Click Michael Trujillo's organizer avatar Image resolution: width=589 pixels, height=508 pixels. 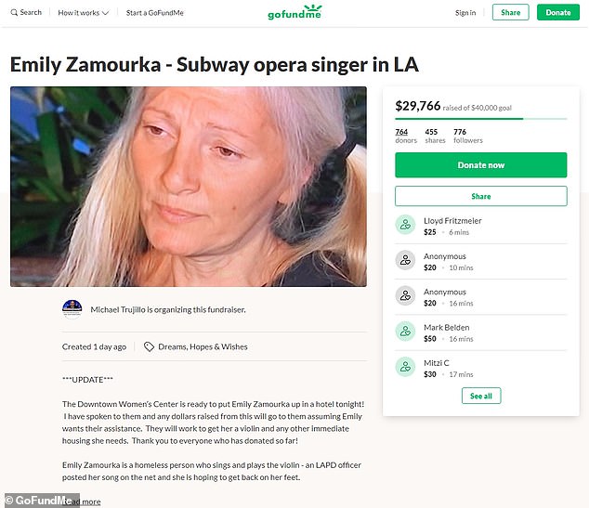point(72,309)
